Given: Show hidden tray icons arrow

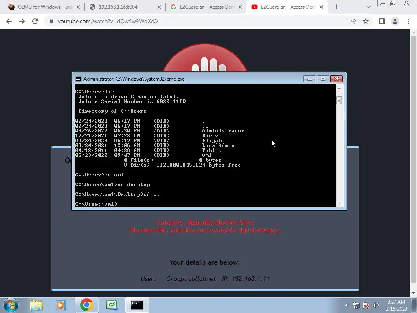Looking at the screenshot, I should 346,305.
